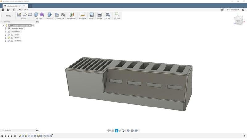This screenshot has width=247, height=139.
Task: Select the sketch Rectangle tool
Action: coord(30,15)
